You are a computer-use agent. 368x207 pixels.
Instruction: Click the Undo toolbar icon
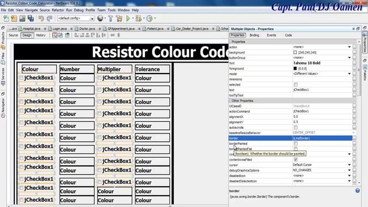point(41,18)
